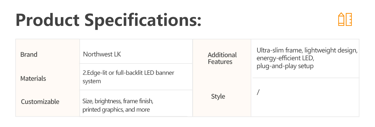Click the Size, brightness, frame finish text
Screen dimensions: 375x127
(x=118, y=101)
